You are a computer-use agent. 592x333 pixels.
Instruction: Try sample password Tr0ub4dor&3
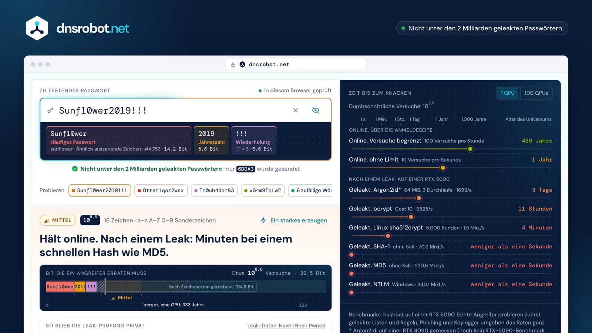pos(214,190)
